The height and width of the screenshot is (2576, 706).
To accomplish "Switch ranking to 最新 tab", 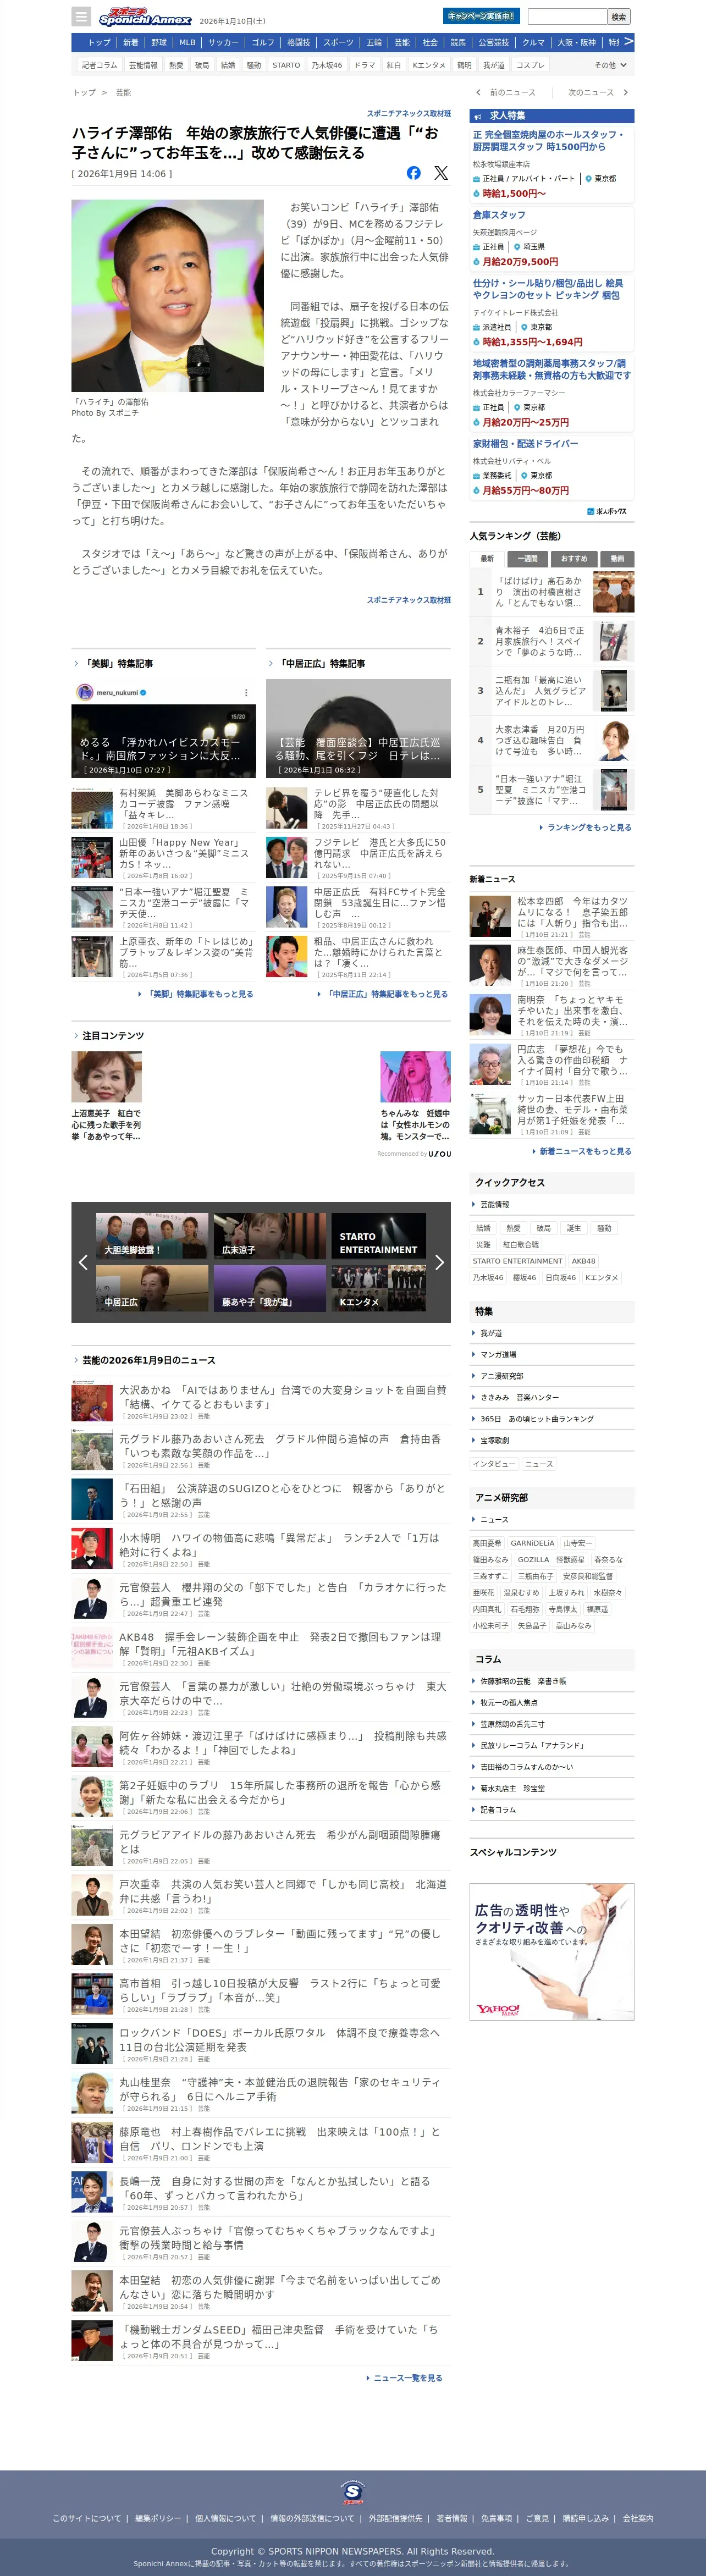I will coord(487,559).
